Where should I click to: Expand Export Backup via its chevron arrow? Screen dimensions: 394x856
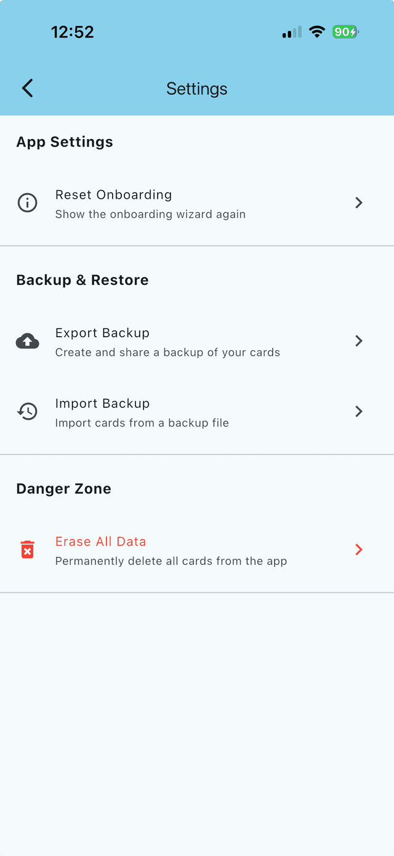(359, 341)
